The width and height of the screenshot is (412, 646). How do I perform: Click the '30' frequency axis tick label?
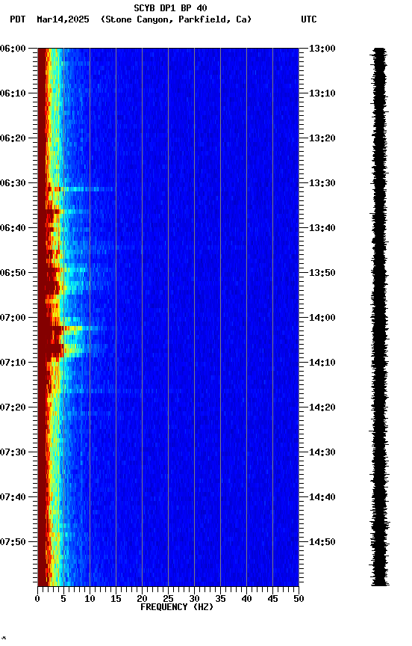[194, 599]
